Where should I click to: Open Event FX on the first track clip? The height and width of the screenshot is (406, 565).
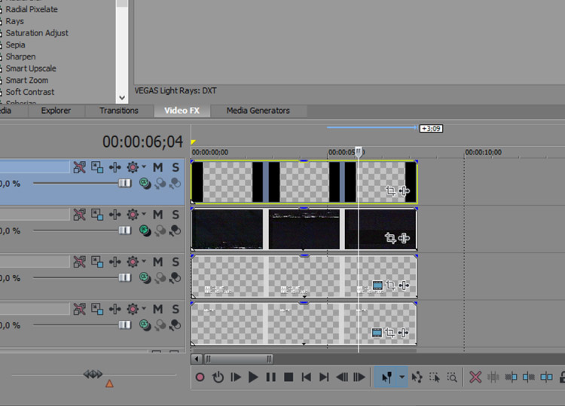404,191
